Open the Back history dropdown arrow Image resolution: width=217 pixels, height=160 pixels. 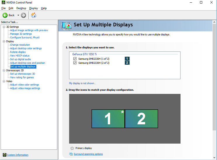(18, 15)
